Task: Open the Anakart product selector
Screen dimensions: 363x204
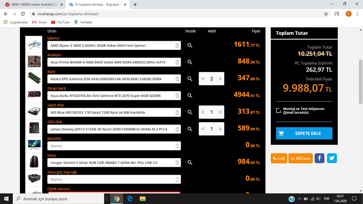Action: (114, 62)
